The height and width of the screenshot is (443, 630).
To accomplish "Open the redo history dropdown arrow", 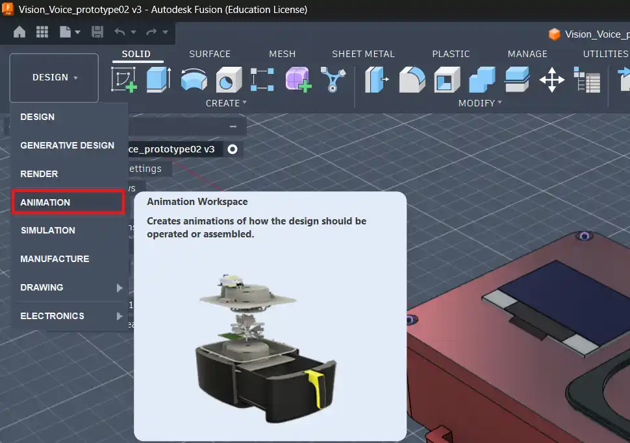I will 165,32.
